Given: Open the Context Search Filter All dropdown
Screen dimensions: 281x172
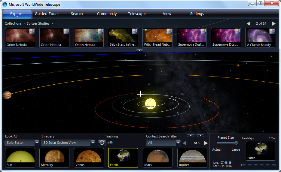Looking at the screenshot, I should coord(163,143).
